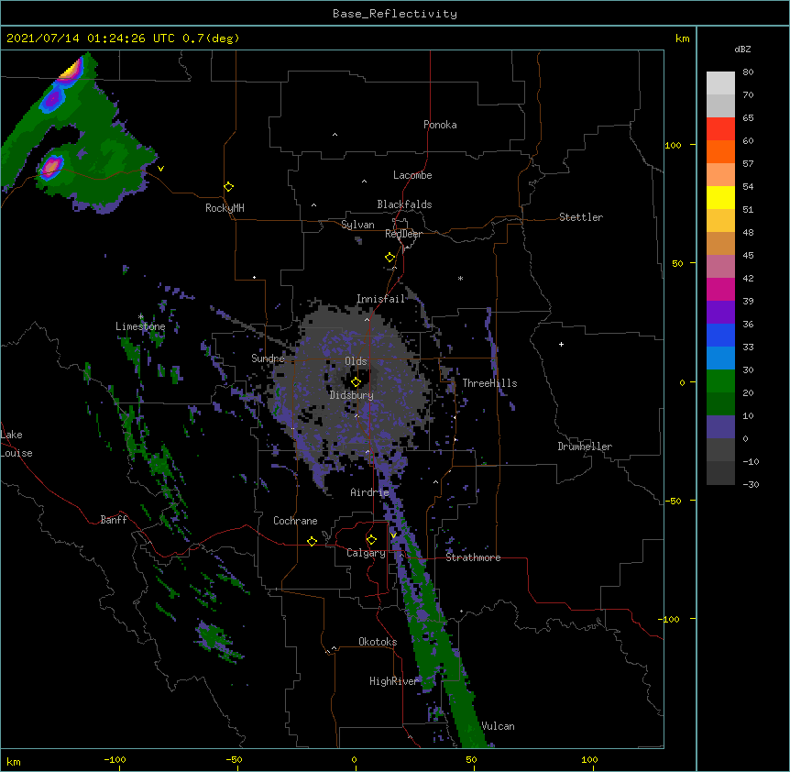This screenshot has height=772, width=790.
Task: Click the 65 value in the dBZ legend
Action: (748, 117)
